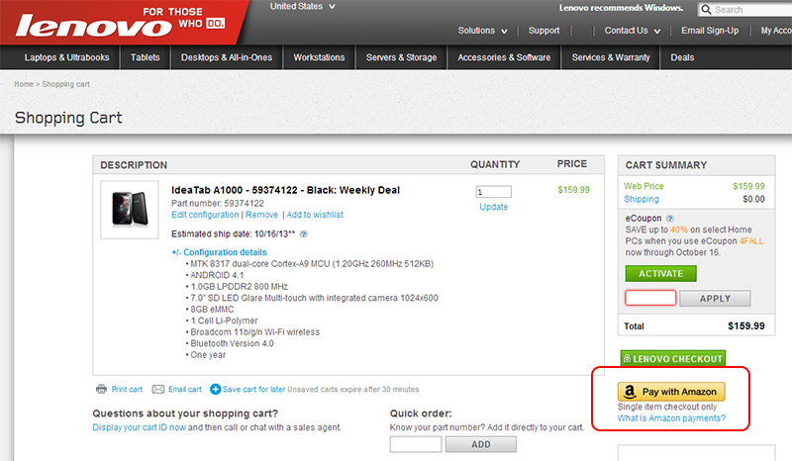Click the Print cart link
The image size is (792, 461).
point(127,390)
